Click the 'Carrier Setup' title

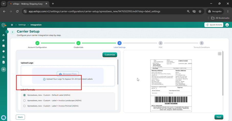pos(28,31)
